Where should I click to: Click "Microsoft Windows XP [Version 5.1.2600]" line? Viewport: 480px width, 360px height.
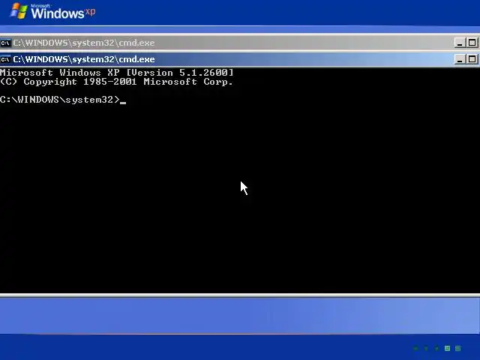(x=117, y=73)
